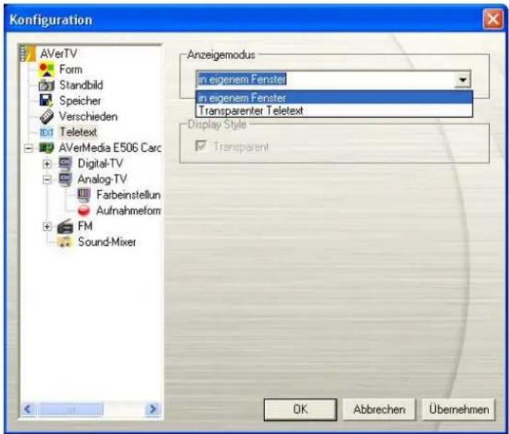Viewport: 509px width, 434px height.
Task: Click the red Aufnahmeformat record icon
Action: pyautogui.click(x=84, y=210)
